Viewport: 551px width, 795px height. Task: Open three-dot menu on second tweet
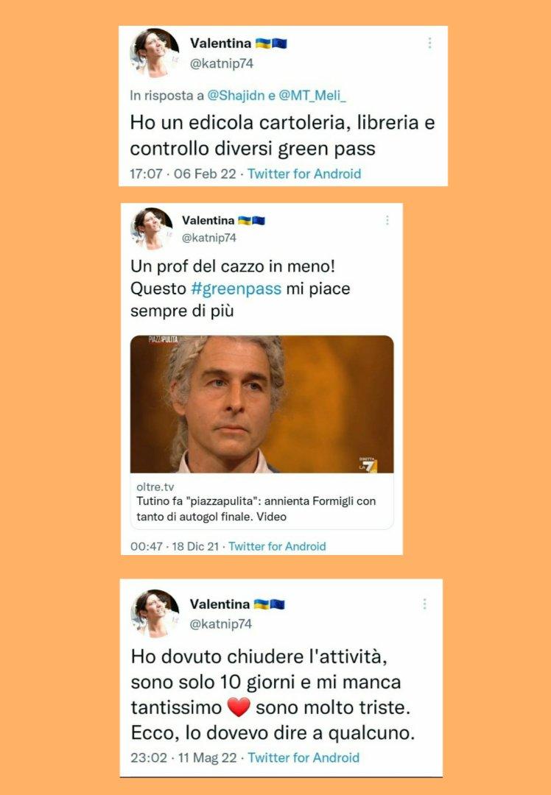pos(387,220)
